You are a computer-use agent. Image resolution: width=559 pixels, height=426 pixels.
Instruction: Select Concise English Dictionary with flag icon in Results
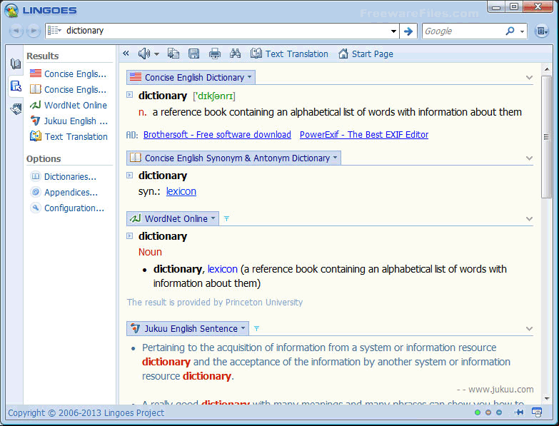(68, 73)
